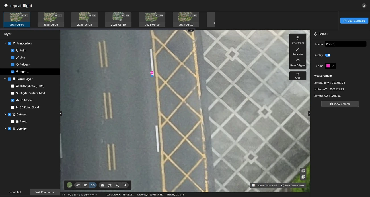Select the Draw Point tool
Image resolution: width=370 pixels, height=197 pixels.
[x=298, y=40]
